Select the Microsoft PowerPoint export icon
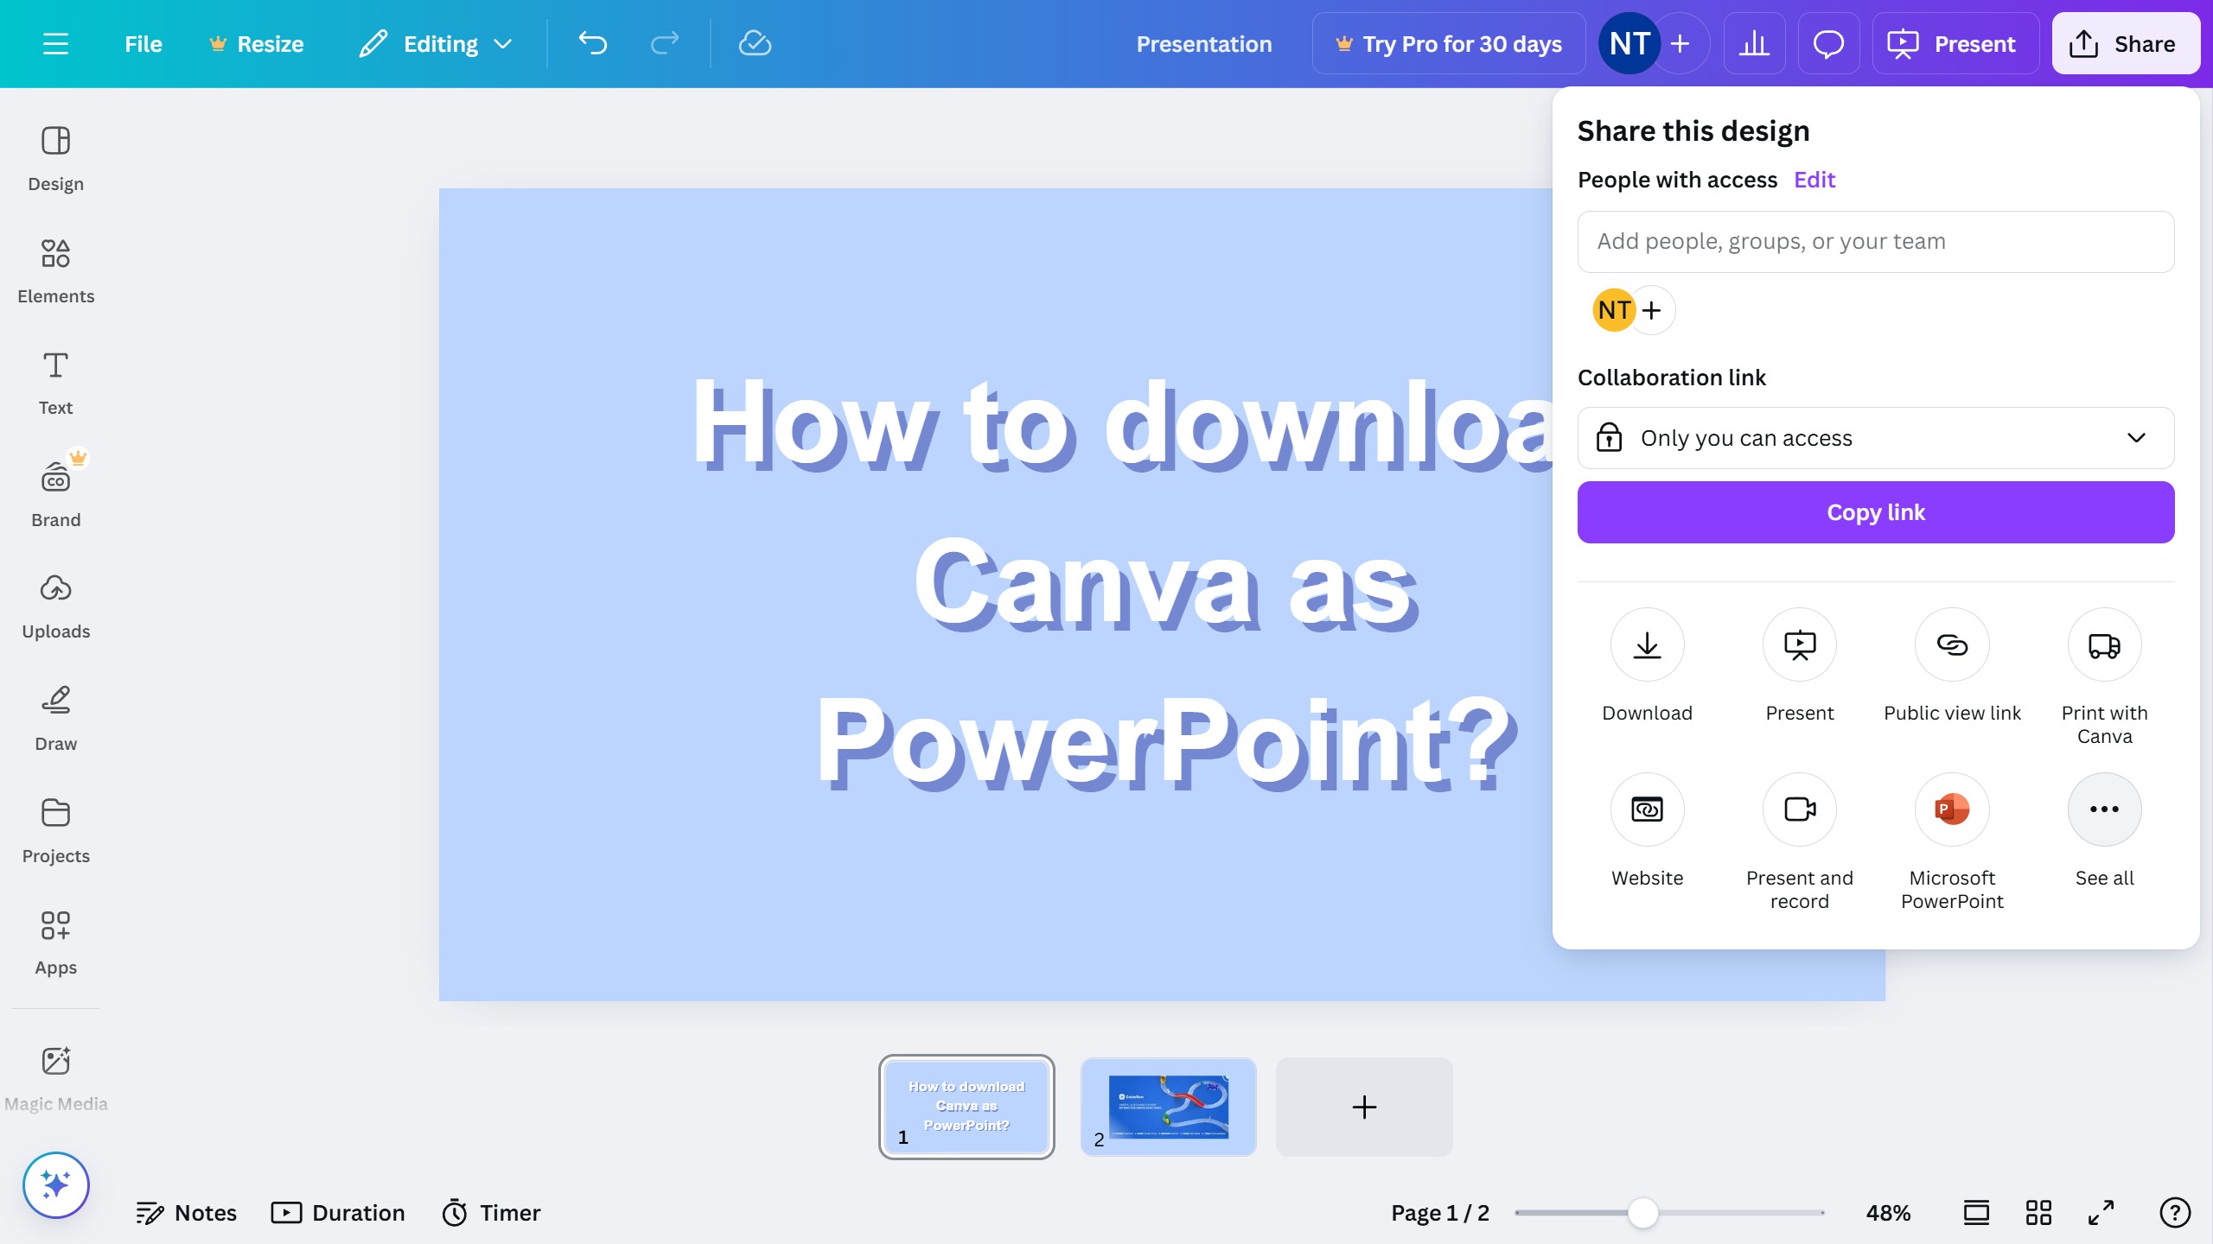 point(1952,809)
